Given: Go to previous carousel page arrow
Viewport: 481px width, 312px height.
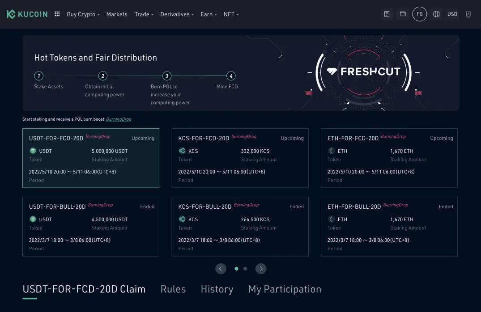Looking at the screenshot, I should pyautogui.click(x=221, y=269).
